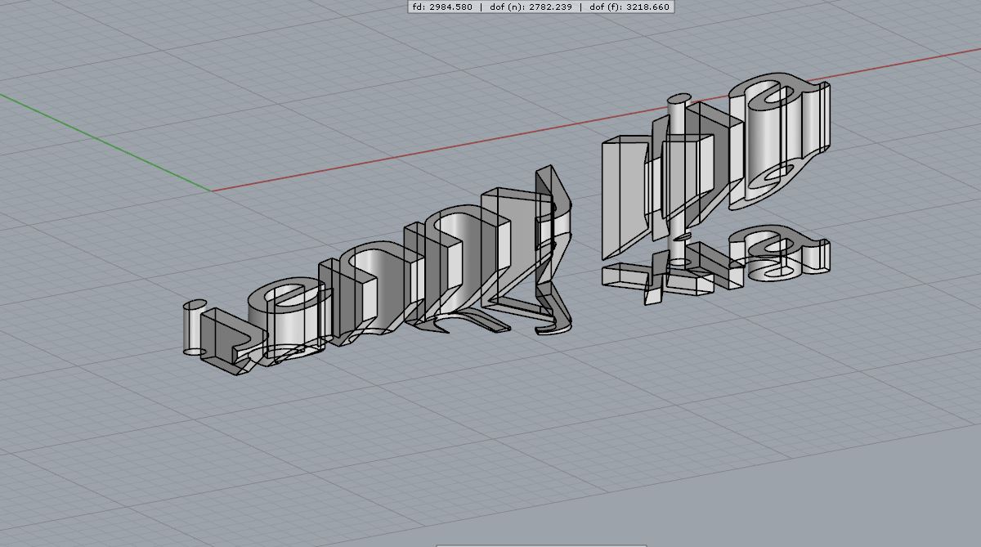Click the fd focal distance readout
981x547 pixels.
pyautogui.click(x=442, y=7)
